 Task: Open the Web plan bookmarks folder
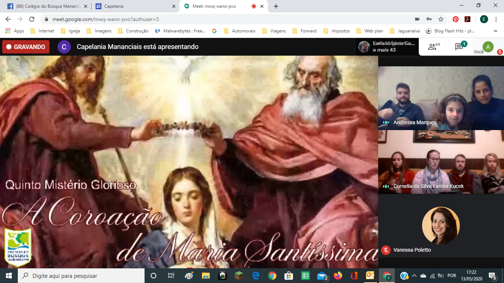[370, 31]
